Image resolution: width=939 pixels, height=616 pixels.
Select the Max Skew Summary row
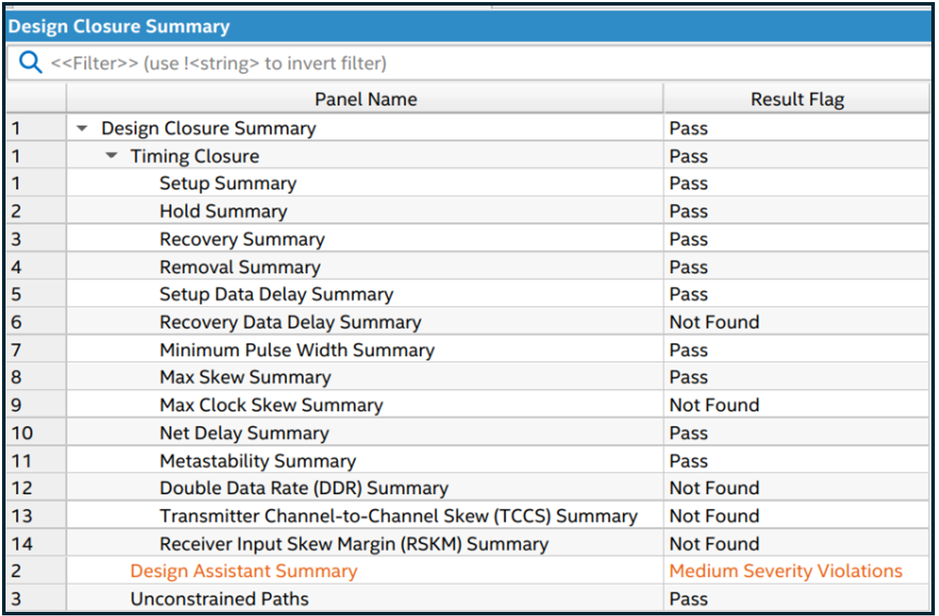pyautogui.click(x=245, y=377)
